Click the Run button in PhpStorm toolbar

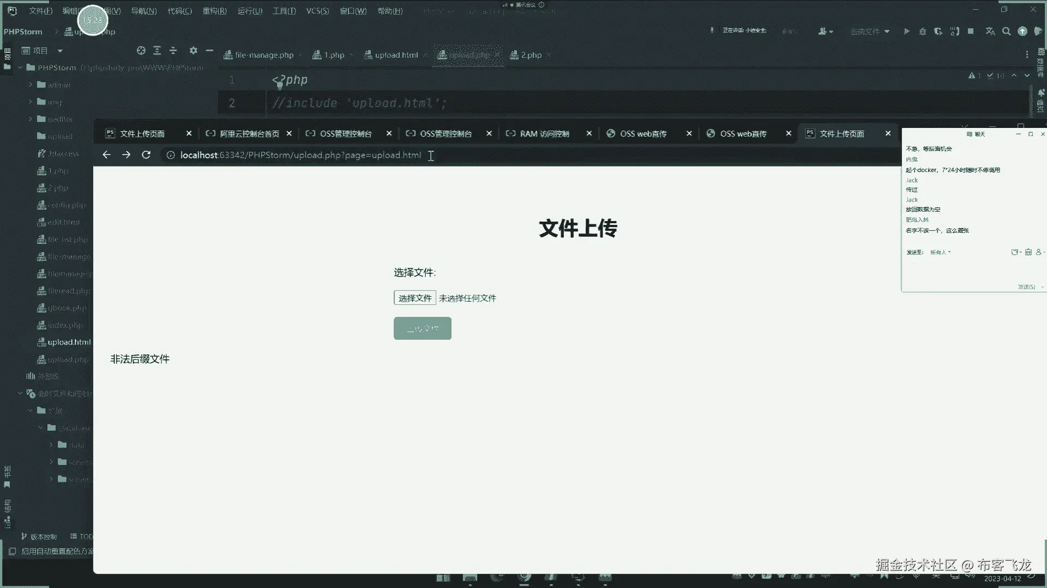(x=906, y=32)
